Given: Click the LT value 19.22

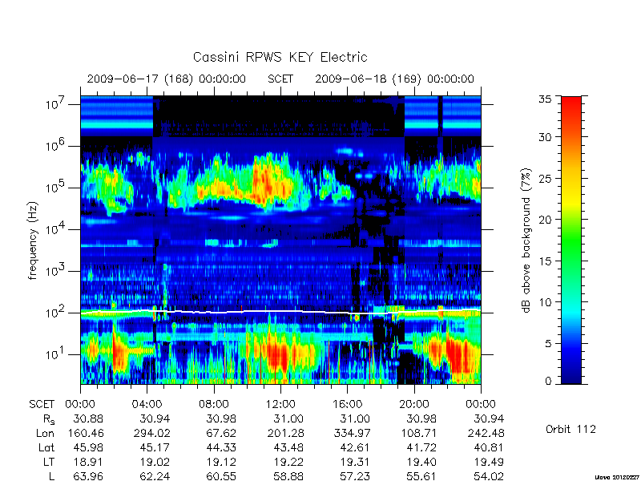Looking at the screenshot, I should [288, 462].
